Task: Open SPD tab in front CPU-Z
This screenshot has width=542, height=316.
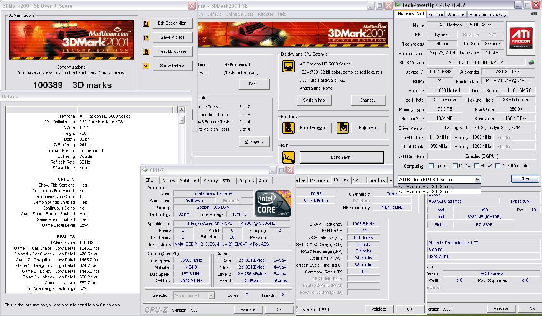Action: (226, 181)
